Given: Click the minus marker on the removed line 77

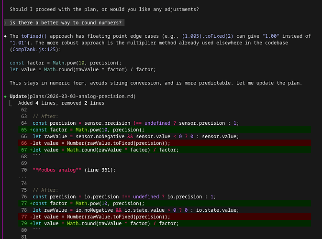Looking at the screenshot, I should coord(31,217).
